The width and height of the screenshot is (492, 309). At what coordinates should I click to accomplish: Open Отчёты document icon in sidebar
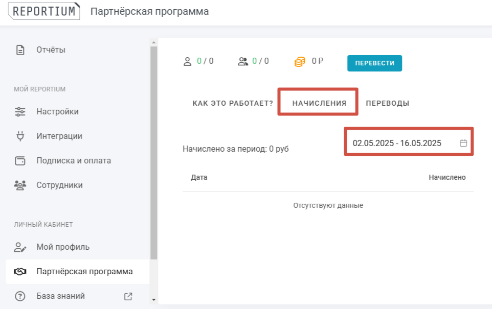(x=20, y=50)
